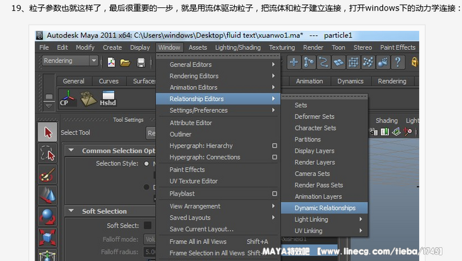Screen dimensions: 462x261
Task: Expand the Rendering Editors submenu
Action: click(x=217, y=76)
